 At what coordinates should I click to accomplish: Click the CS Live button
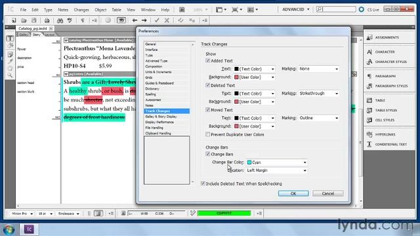[369, 10]
